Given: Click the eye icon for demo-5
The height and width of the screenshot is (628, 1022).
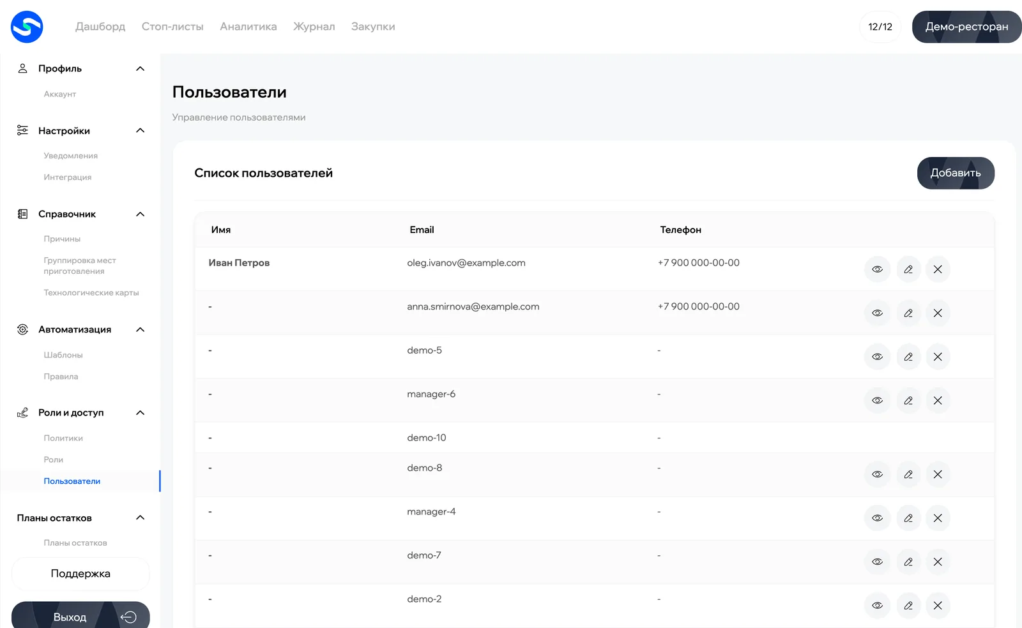Looking at the screenshot, I should (x=878, y=357).
